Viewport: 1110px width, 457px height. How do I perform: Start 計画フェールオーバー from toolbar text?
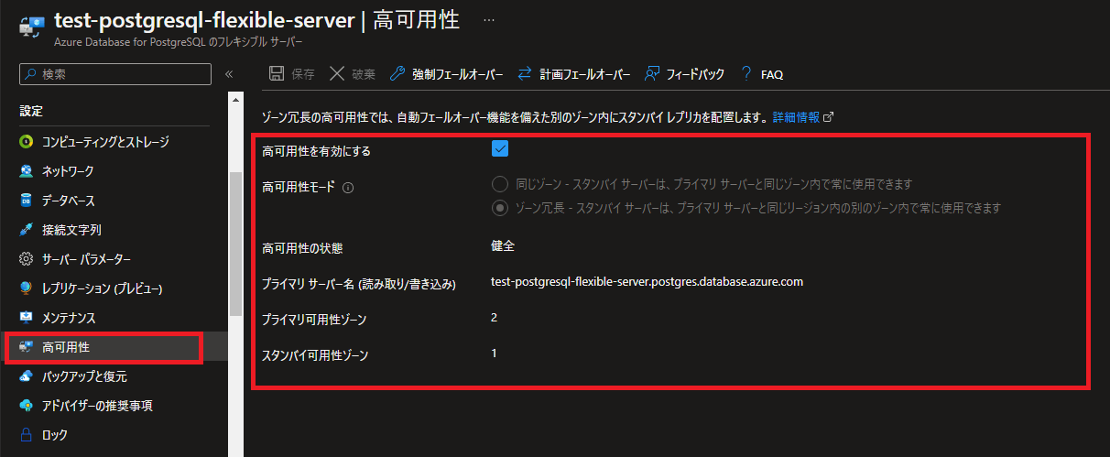584,74
